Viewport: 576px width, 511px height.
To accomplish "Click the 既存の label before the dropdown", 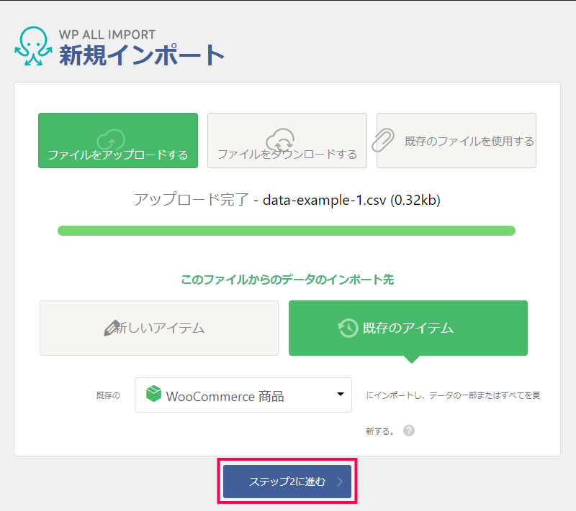I will pos(108,395).
